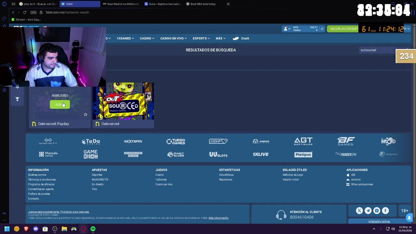Select the 100HP provider logo
Image resolution: width=416 pixels, height=234 pixels.
[218, 141]
